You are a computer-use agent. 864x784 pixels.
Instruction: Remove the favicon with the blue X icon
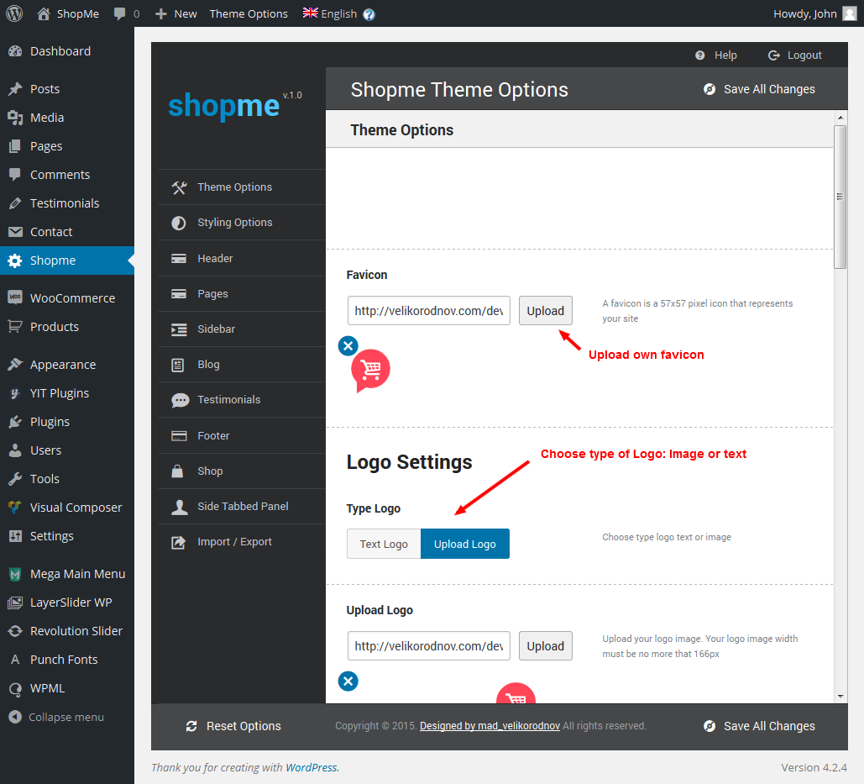(x=348, y=345)
